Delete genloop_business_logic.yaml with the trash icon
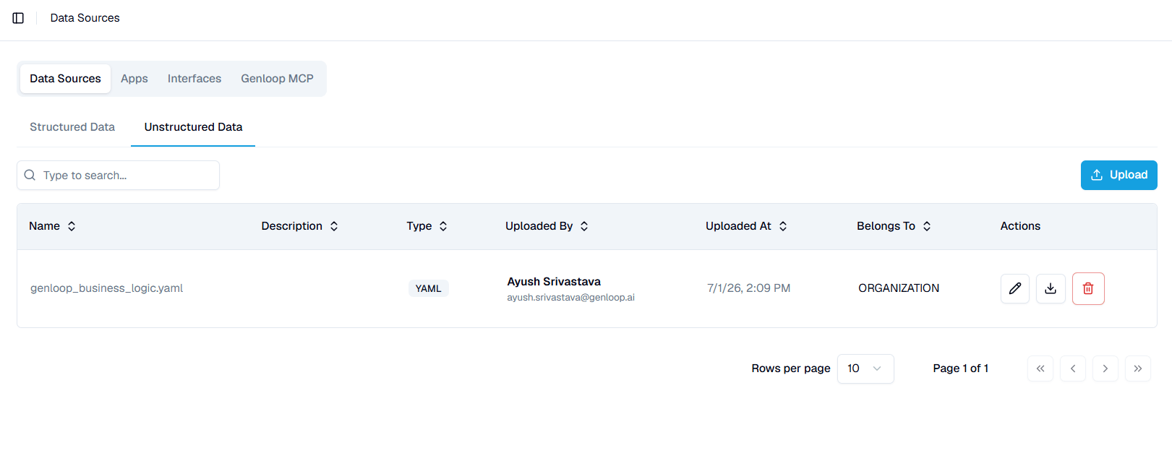The width and height of the screenshot is (1172, 461). 1088,288
